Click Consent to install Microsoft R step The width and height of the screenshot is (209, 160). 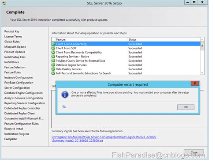[x=24, y=118]
